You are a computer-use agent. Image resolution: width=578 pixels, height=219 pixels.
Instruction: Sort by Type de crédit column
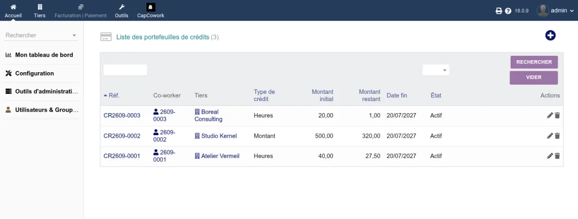pos(264,95)
